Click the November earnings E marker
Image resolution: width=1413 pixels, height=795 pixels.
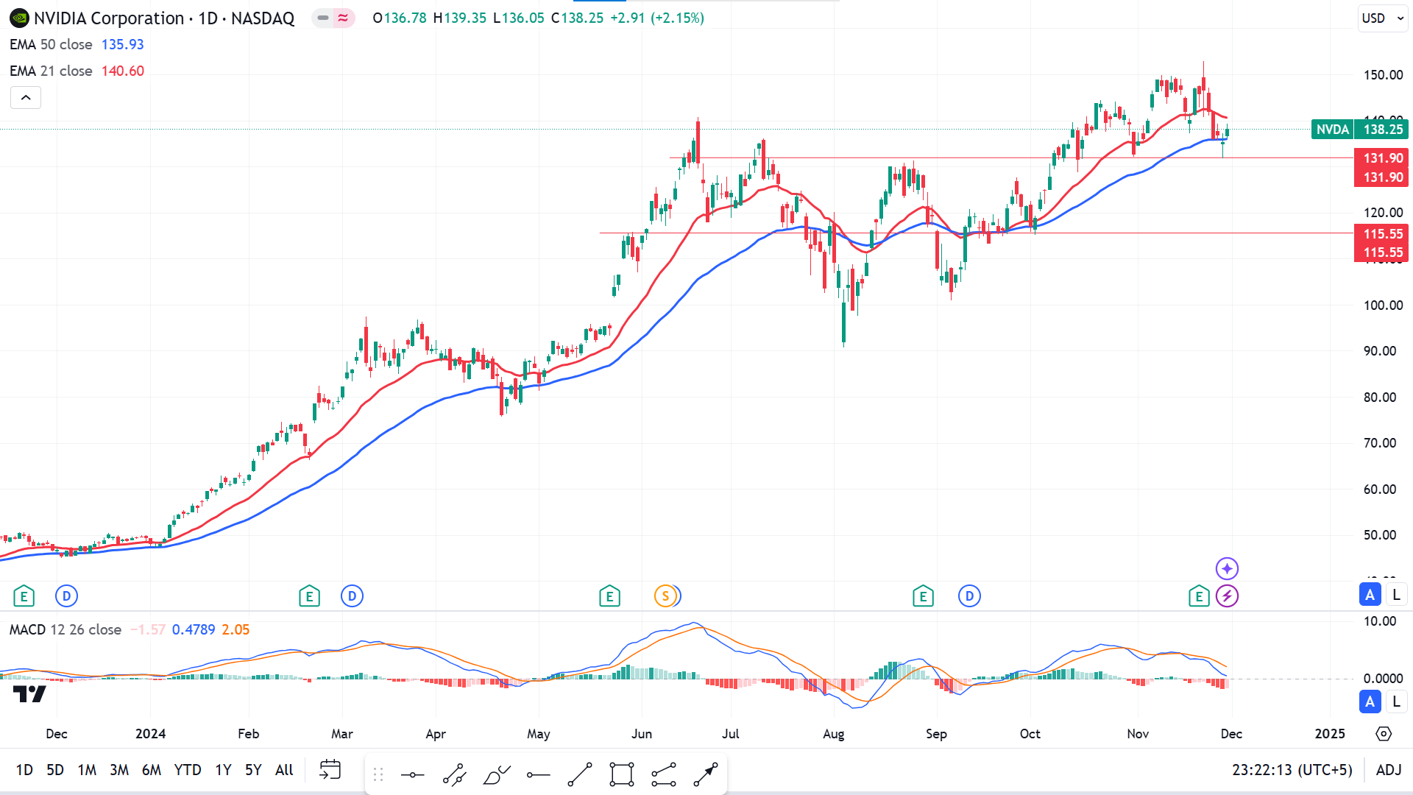pos(1199,596)
